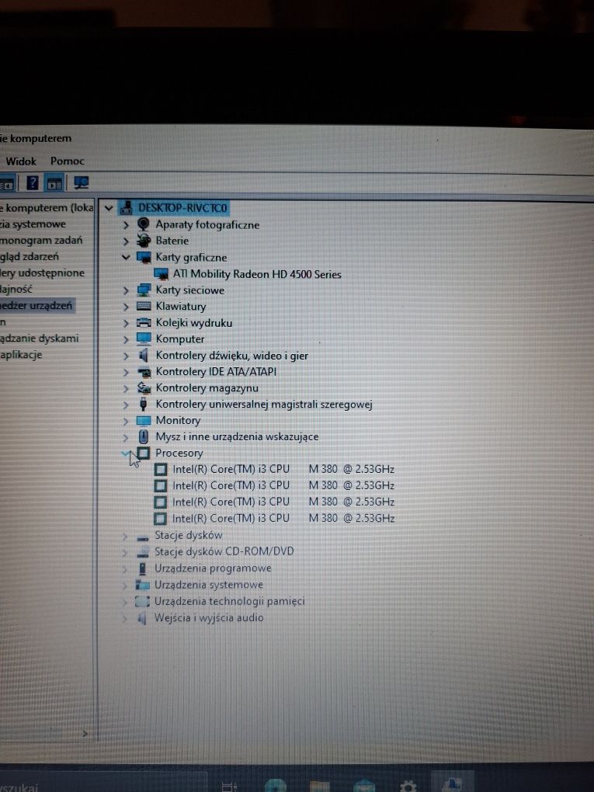Expand Kontrolery uniwersalnej magistrali szeregowej chevron
594x792 pixels.
click(x=127, y=405)
